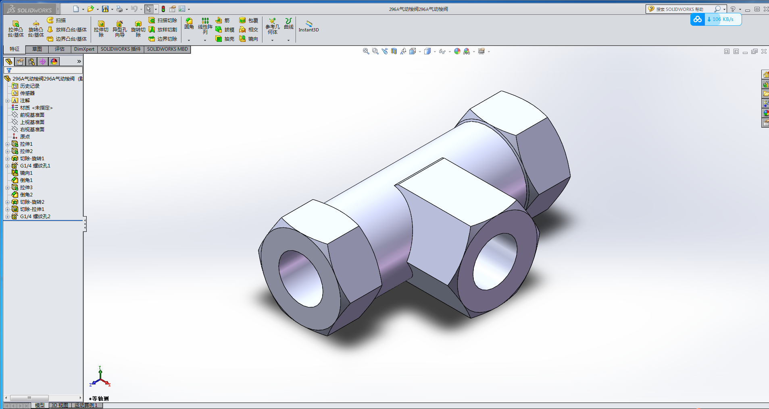
Task: Choose the Lofted Cut (放样切割) tool
Action: [x=163, y=29]
